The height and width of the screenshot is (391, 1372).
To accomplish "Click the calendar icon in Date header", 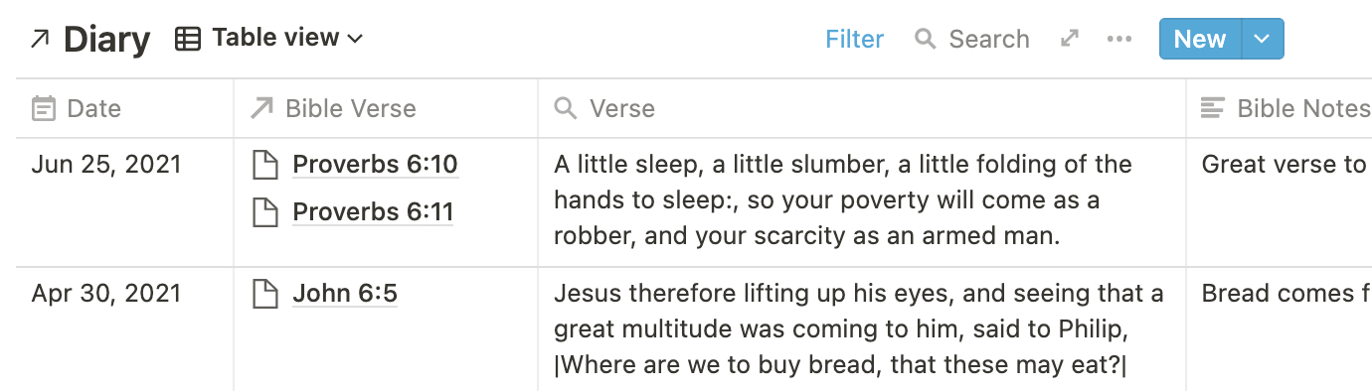I will (43, 108).
